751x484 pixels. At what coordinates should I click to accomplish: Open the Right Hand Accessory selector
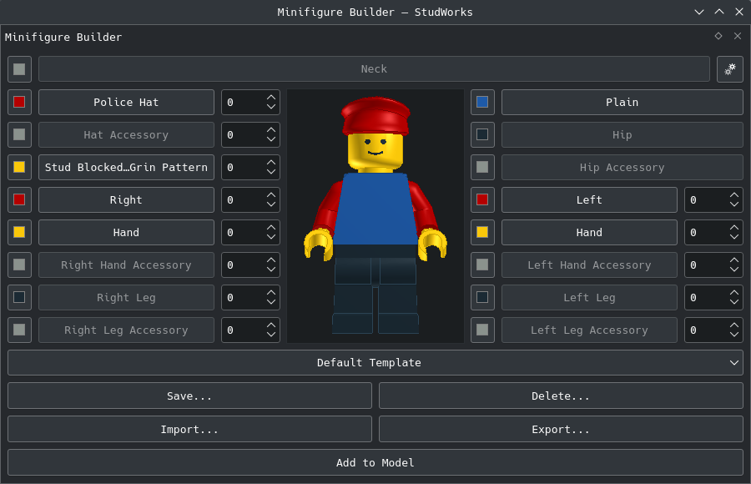(x=127, y=265)
